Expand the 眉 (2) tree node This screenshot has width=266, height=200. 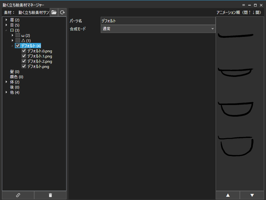click(6, 20)
